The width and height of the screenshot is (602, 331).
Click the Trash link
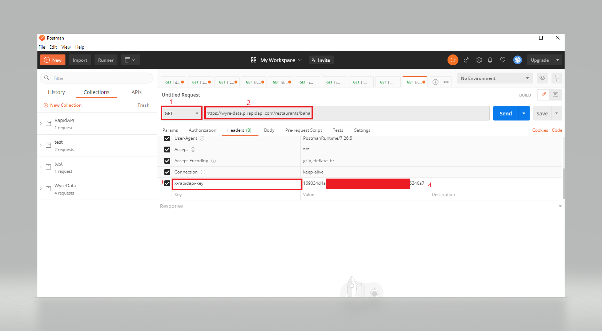143,105
